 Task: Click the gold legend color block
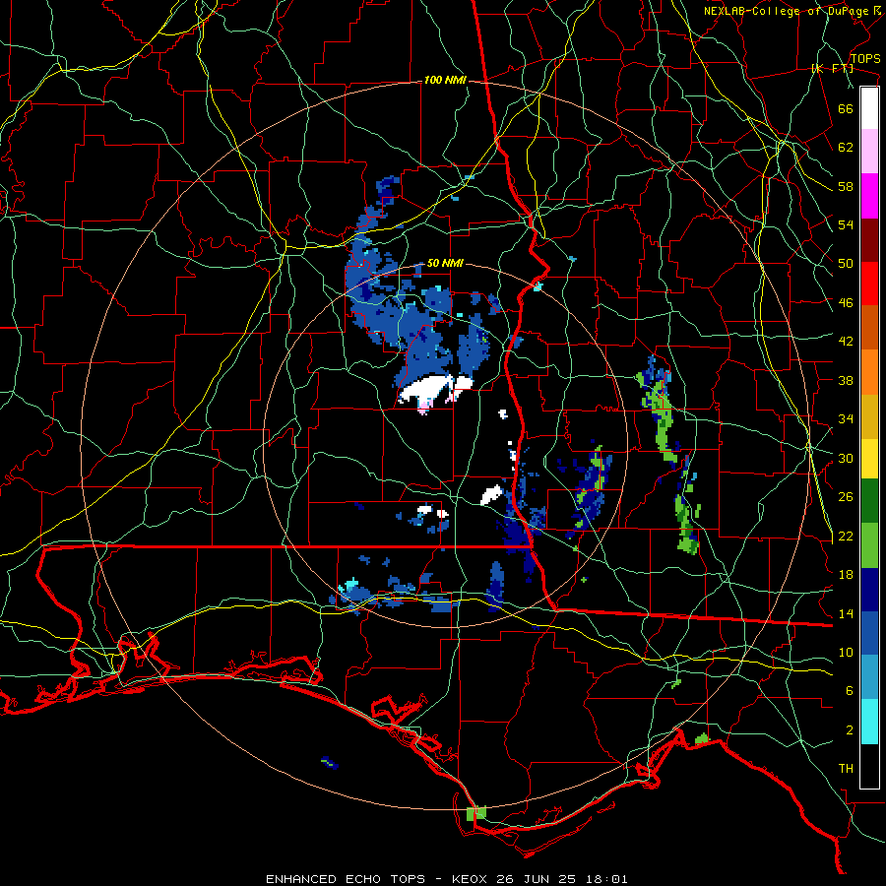[869, 416]
